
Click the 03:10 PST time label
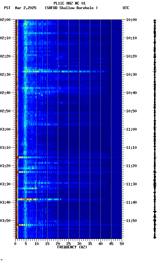[x=5, y=148]
